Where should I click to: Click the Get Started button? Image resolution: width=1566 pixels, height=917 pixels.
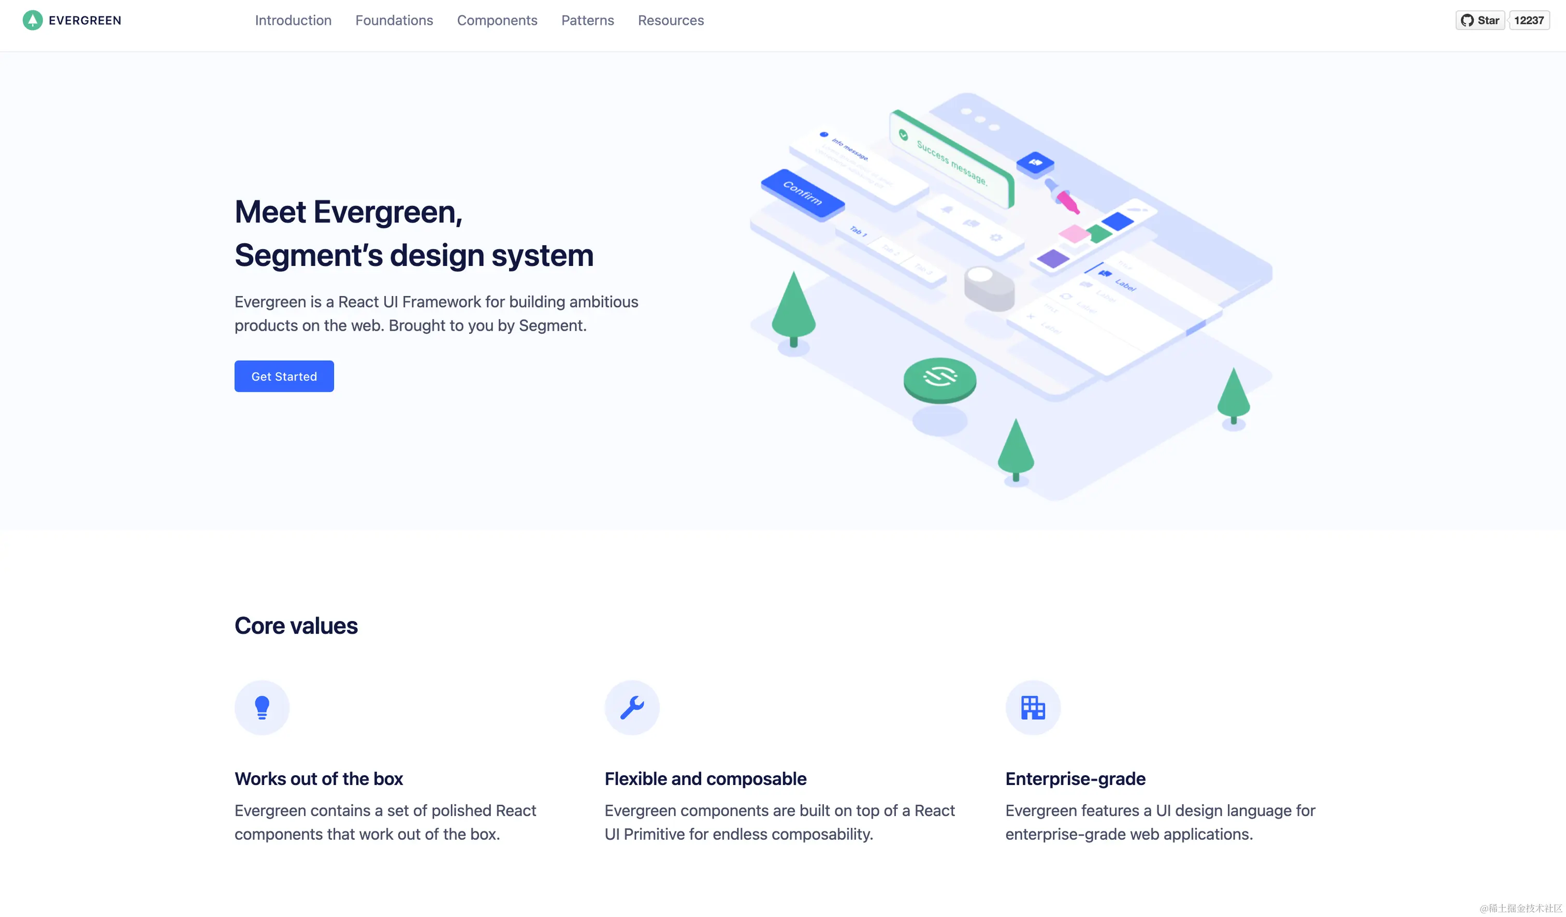coord(284,376)
